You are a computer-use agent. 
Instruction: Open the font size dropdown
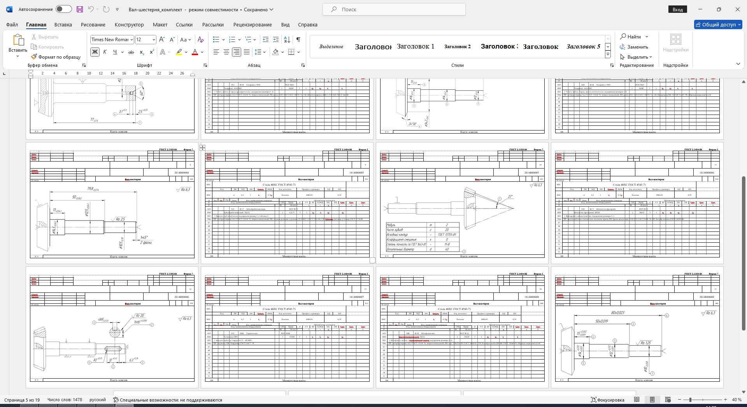click(154, 40)
